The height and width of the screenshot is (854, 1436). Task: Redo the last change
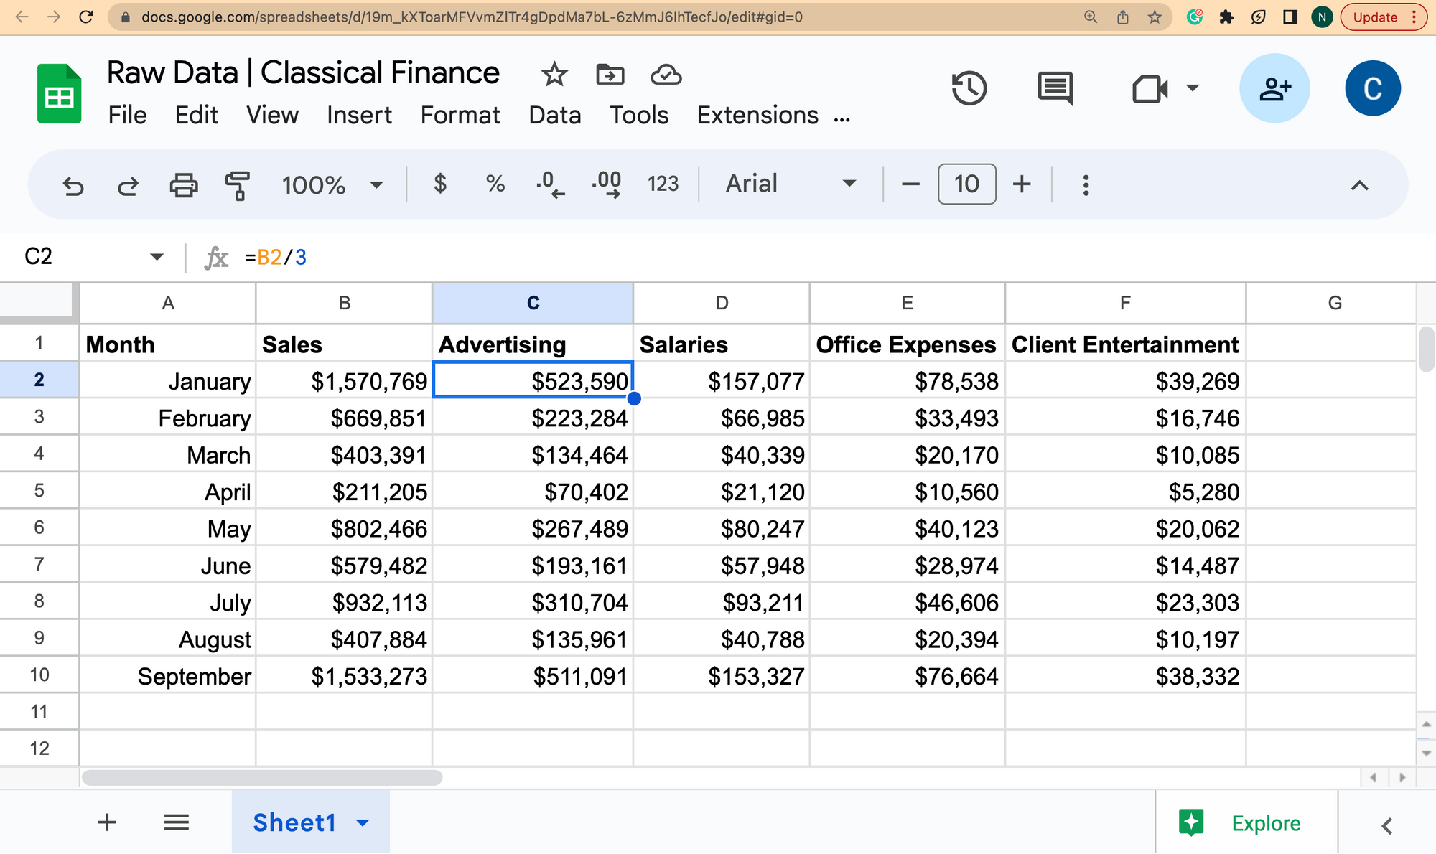click(x=128, y=184)
